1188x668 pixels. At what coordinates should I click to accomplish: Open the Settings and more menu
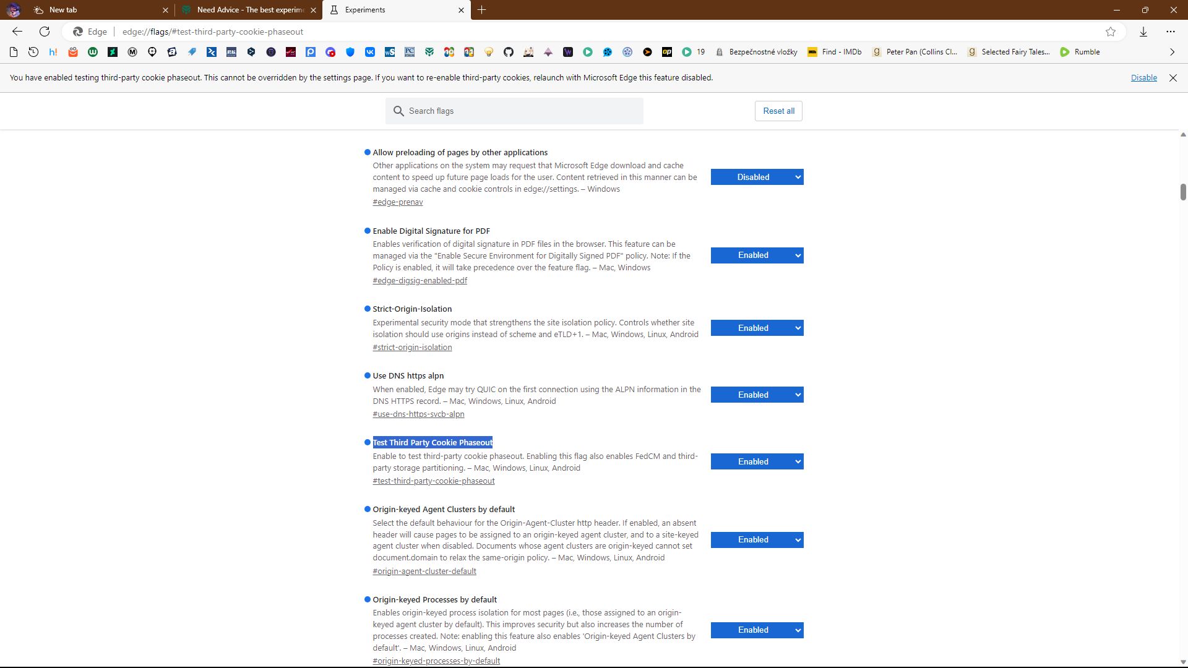click(1171, 32)
